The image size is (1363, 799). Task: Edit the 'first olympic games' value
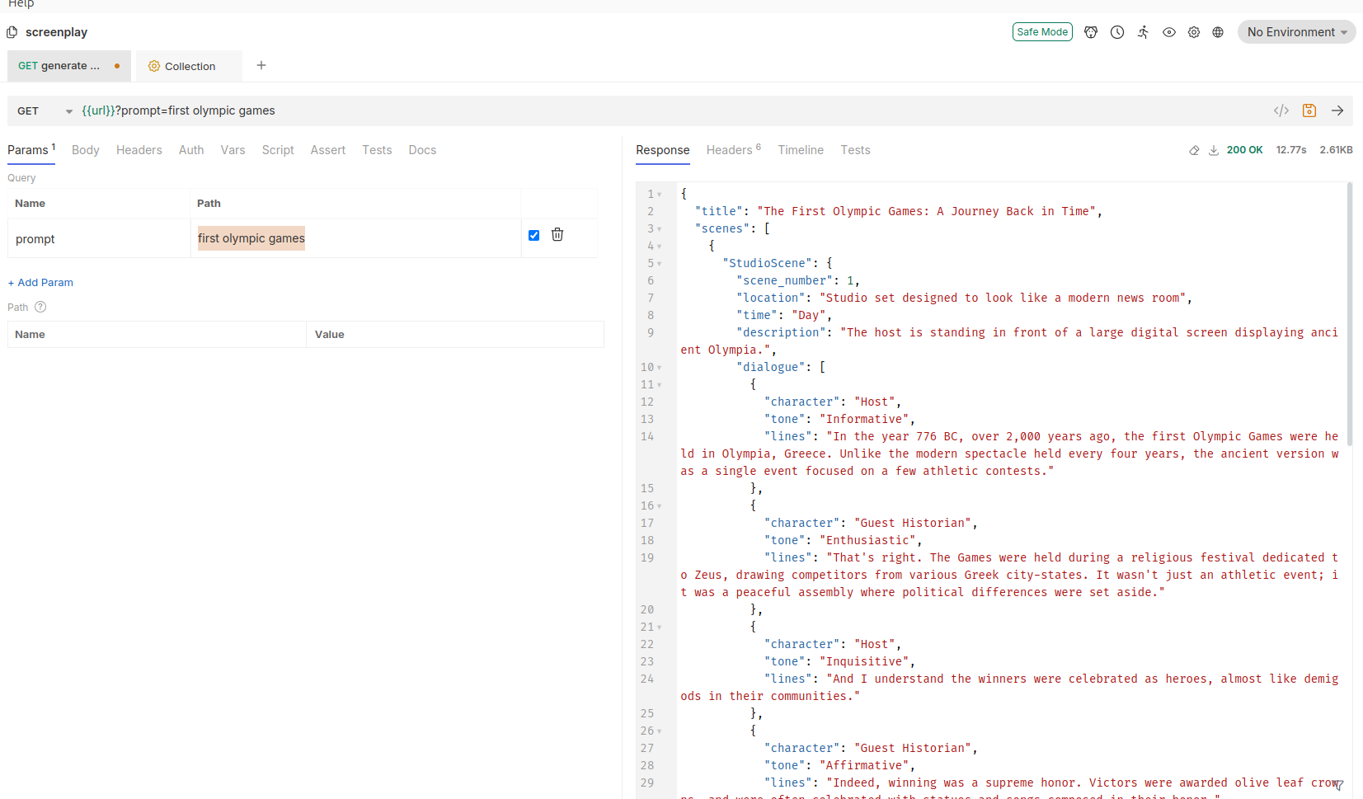251,238
